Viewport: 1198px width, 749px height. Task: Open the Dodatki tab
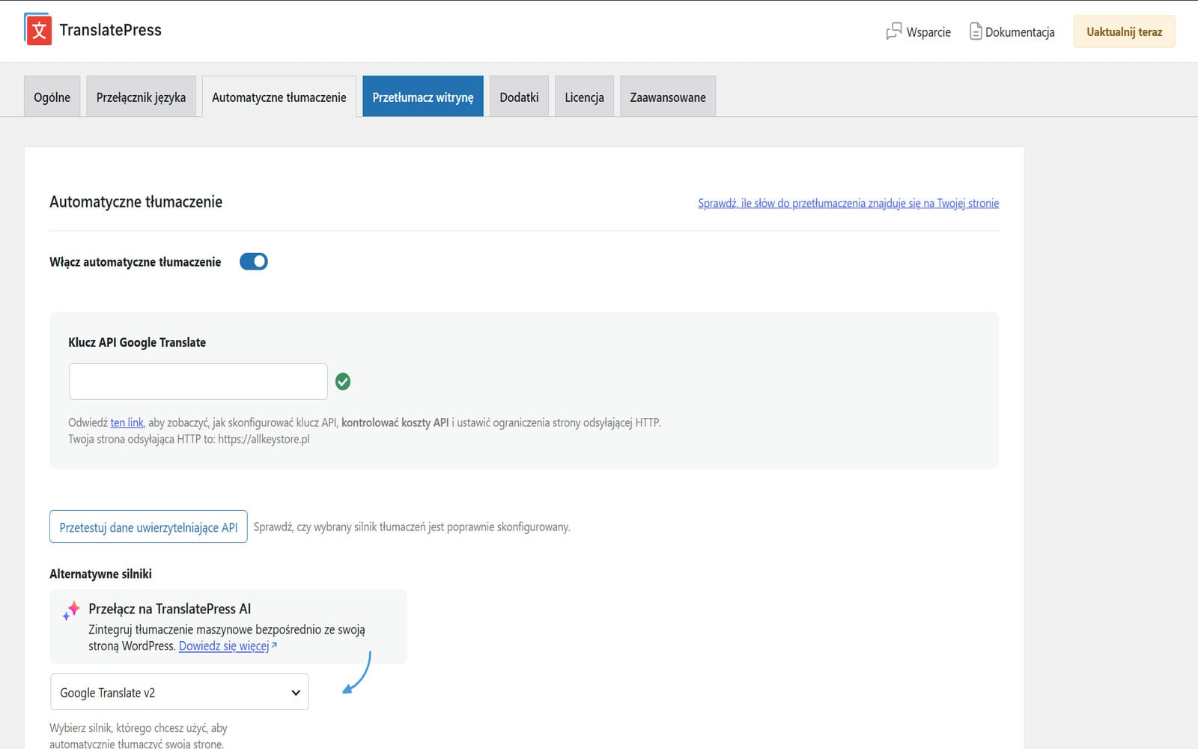pyautogui.click(x=519, y=97)
